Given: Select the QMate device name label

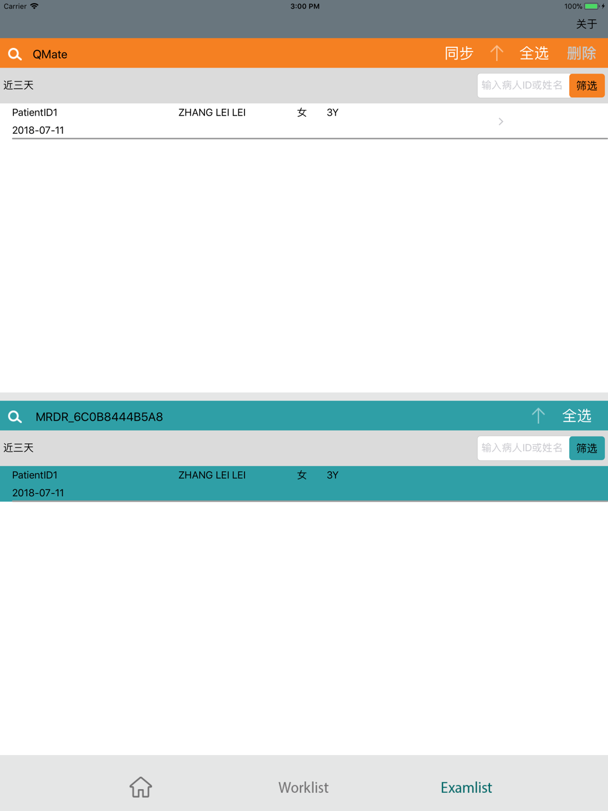Looking at the screenshot, I should coord(50,54).
